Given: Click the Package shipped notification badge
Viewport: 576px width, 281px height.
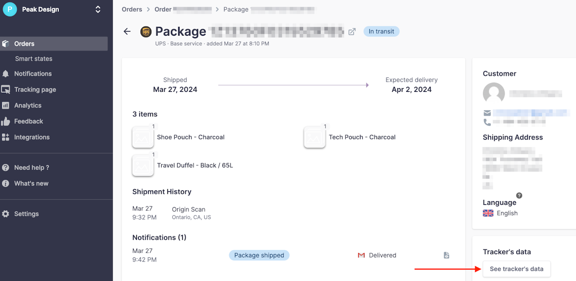Looking at the screenshot, I should (x=259, y=255).
